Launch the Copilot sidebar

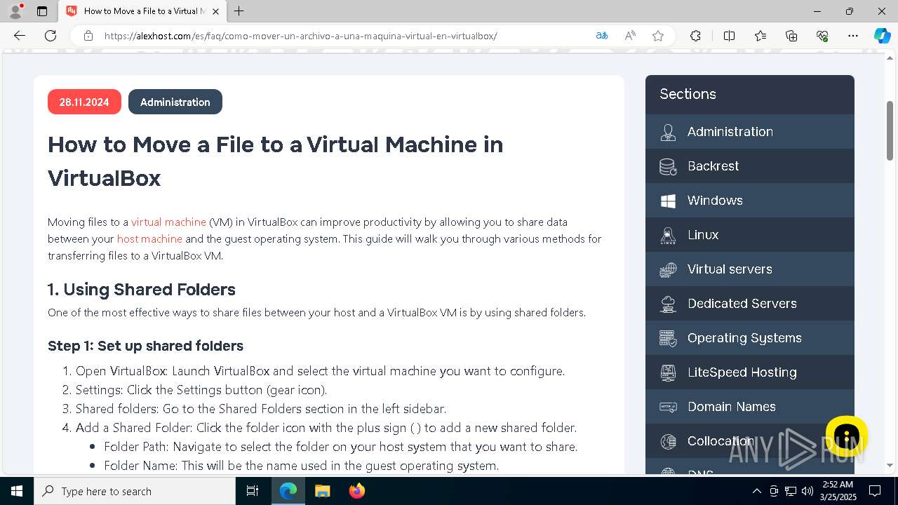[882, 36]
